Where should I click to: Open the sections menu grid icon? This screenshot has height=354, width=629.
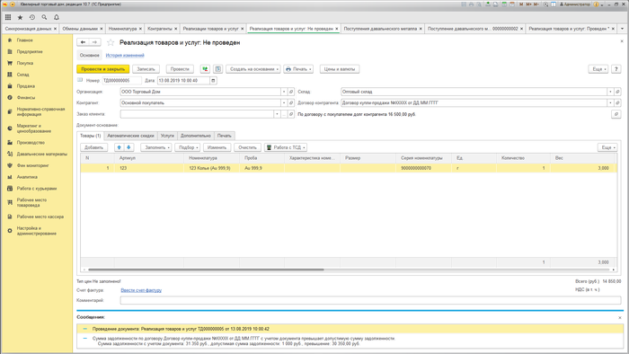tap(8, 17)
